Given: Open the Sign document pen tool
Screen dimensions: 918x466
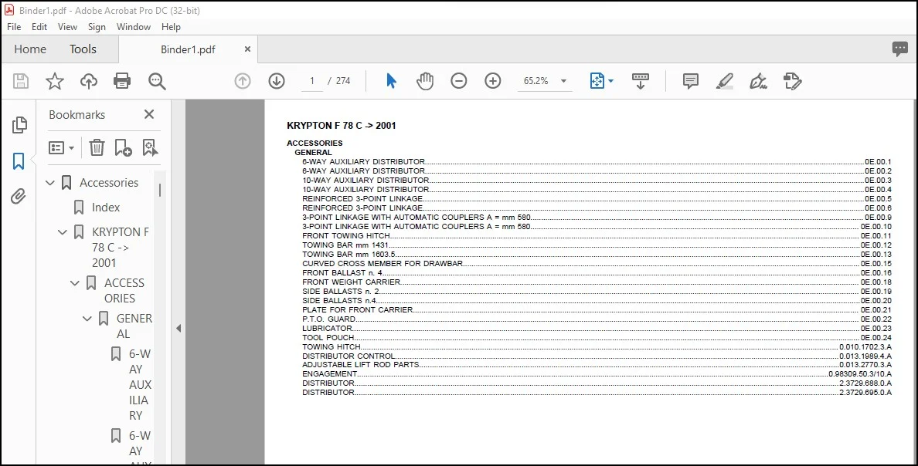Looking at the screenshot, I should pyautogui.click(x=758, y=81).
